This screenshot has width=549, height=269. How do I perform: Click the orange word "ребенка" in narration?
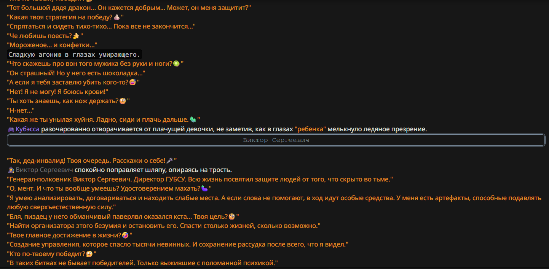tap(310, 129)
